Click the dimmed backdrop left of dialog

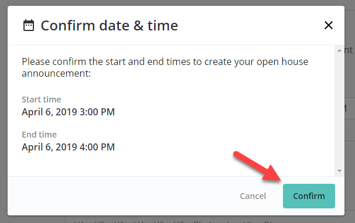4,111
